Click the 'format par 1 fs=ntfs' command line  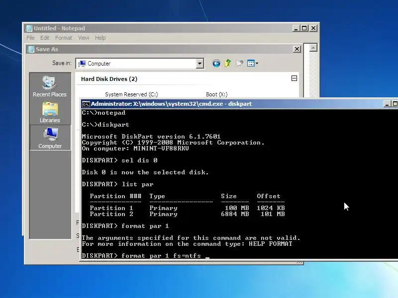(141, 256)
